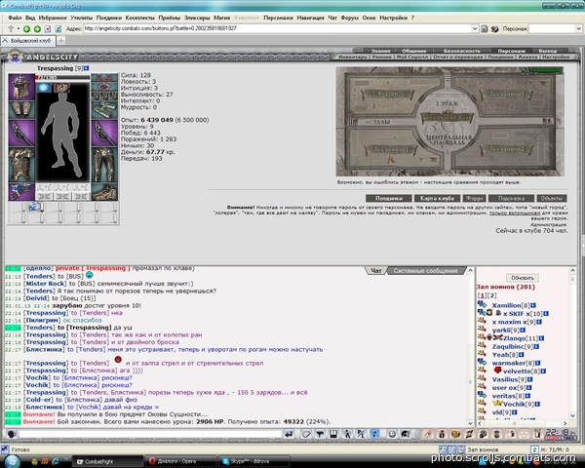This screenshot has height=468, width=585.
Task: Click the leg armor equipment slot
Action: (104, 164)
